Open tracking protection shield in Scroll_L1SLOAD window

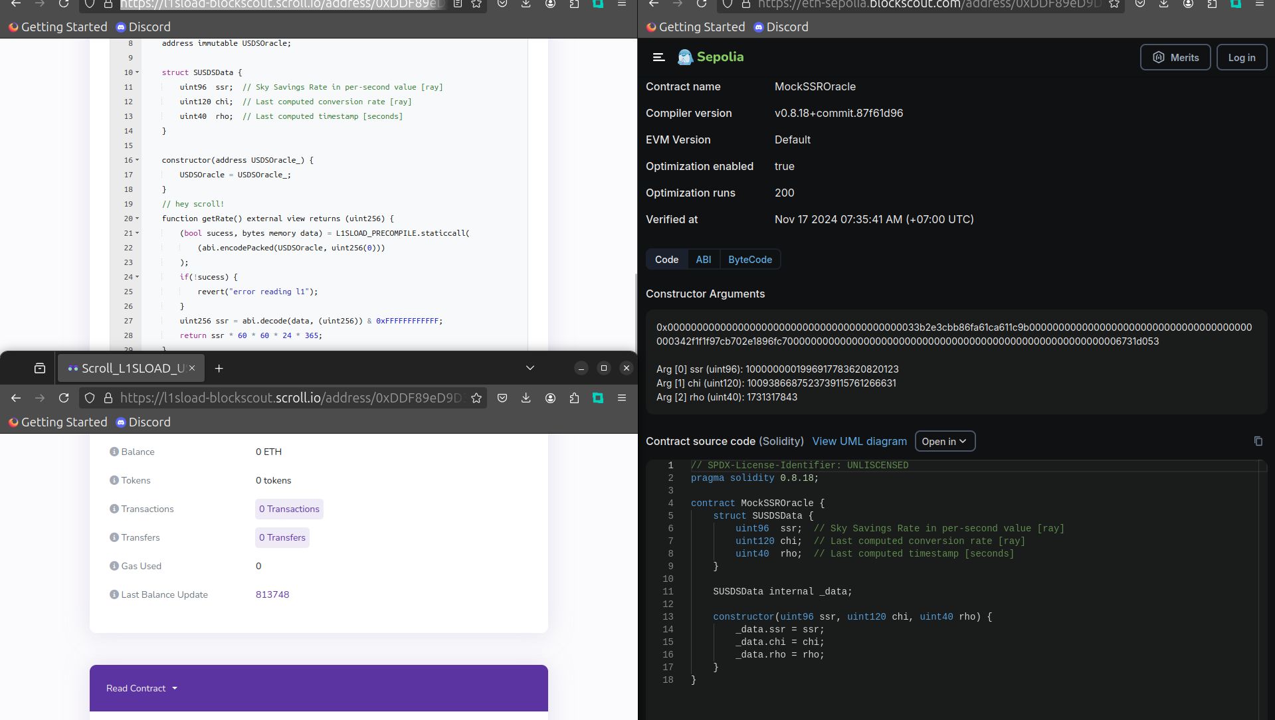[x=90, y=398]
